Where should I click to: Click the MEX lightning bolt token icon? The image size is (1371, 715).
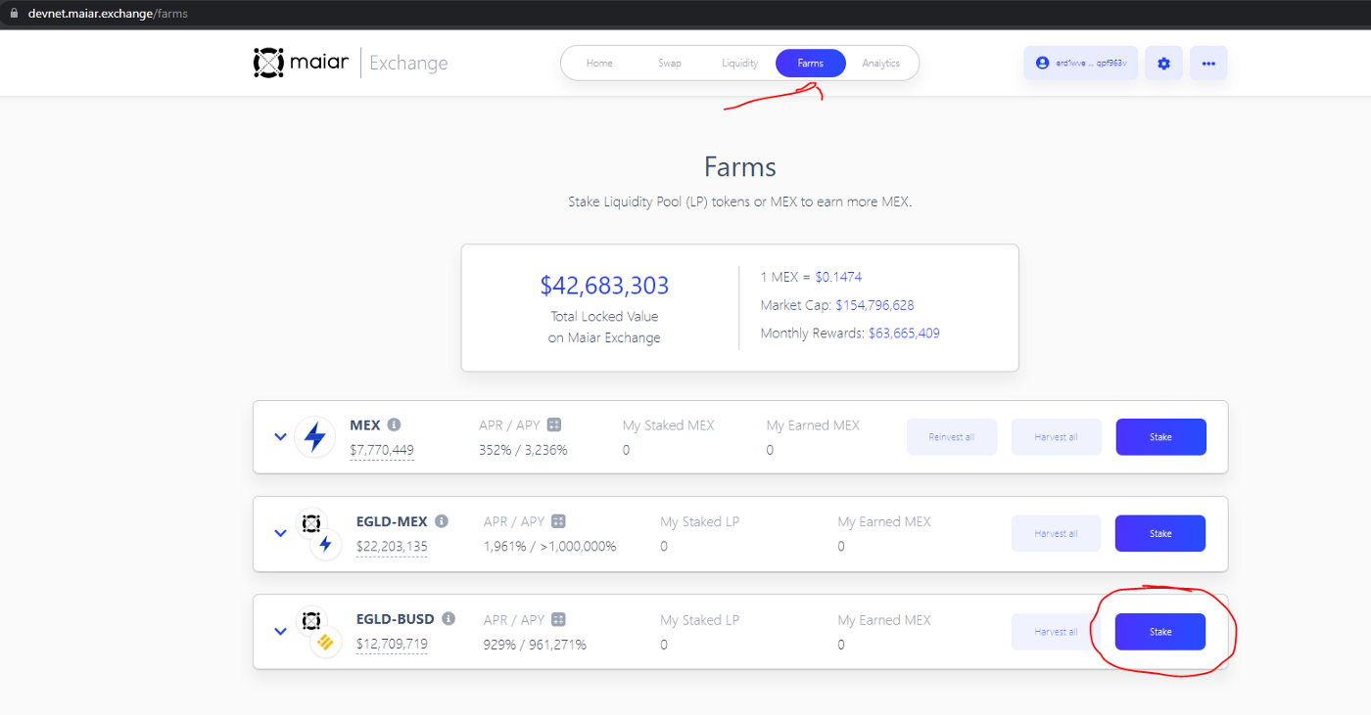coord(315,436)
